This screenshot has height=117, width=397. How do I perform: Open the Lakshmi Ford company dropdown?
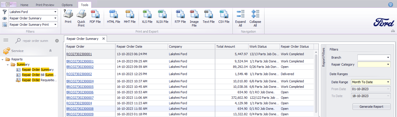point(55,12)
